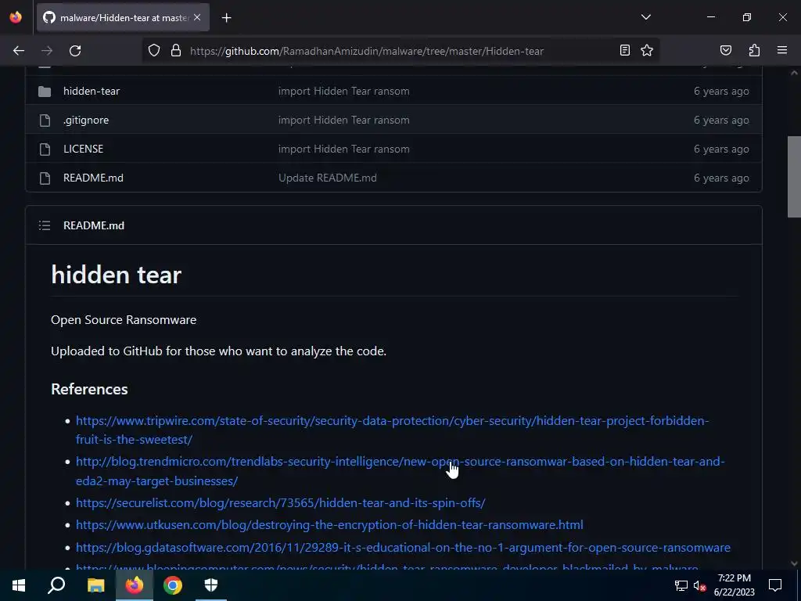The height and width of the screenshot is (601, 801).
Task: Open the Extensions puzzle icon
Action: 754,50
